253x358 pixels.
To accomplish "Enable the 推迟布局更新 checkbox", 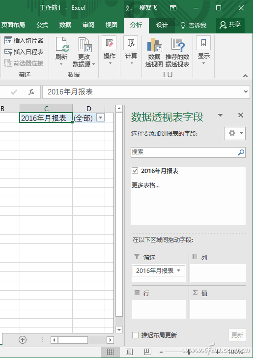I will point(135,335).
